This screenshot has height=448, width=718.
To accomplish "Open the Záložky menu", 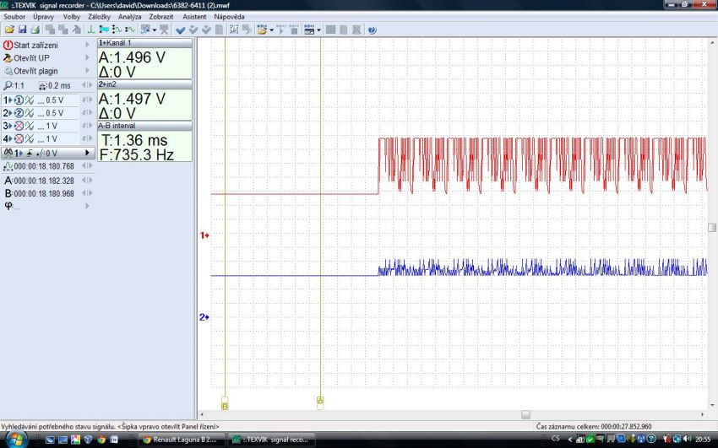I will (x=99, y=17).
